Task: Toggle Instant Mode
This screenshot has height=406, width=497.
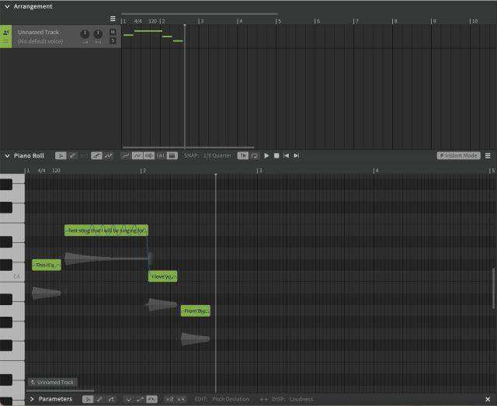Action: 458,155
